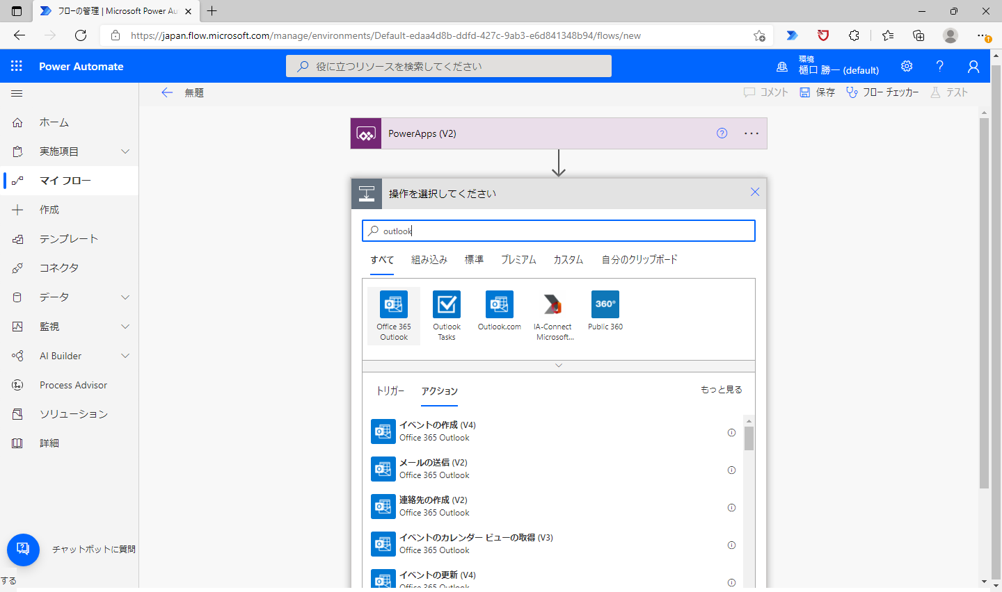Open the app launcher waffle icon
The image size is (1002, 592).
pos(17,66)
